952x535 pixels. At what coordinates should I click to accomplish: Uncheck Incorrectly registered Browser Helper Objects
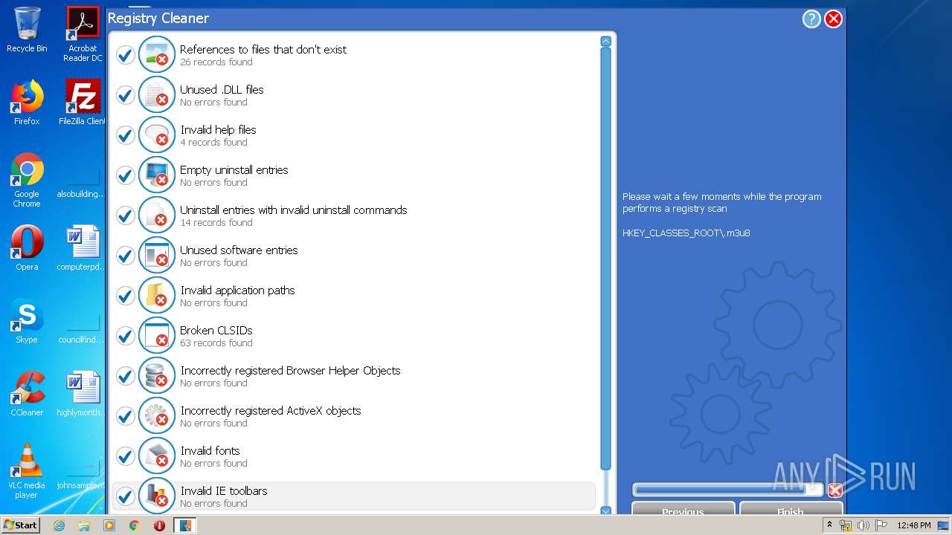click(125, 376)
